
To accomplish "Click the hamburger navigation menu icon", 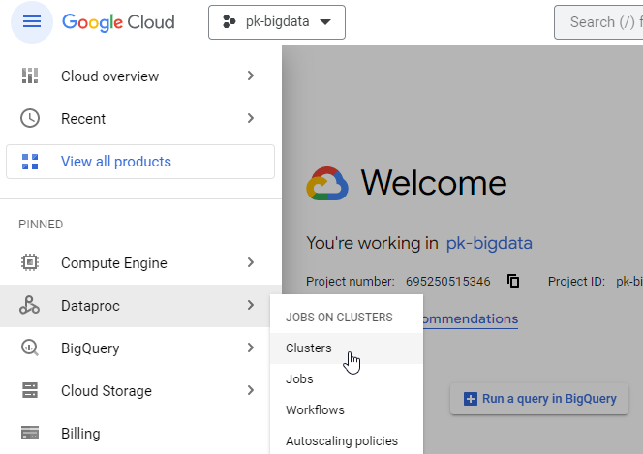I will (32, 22).
